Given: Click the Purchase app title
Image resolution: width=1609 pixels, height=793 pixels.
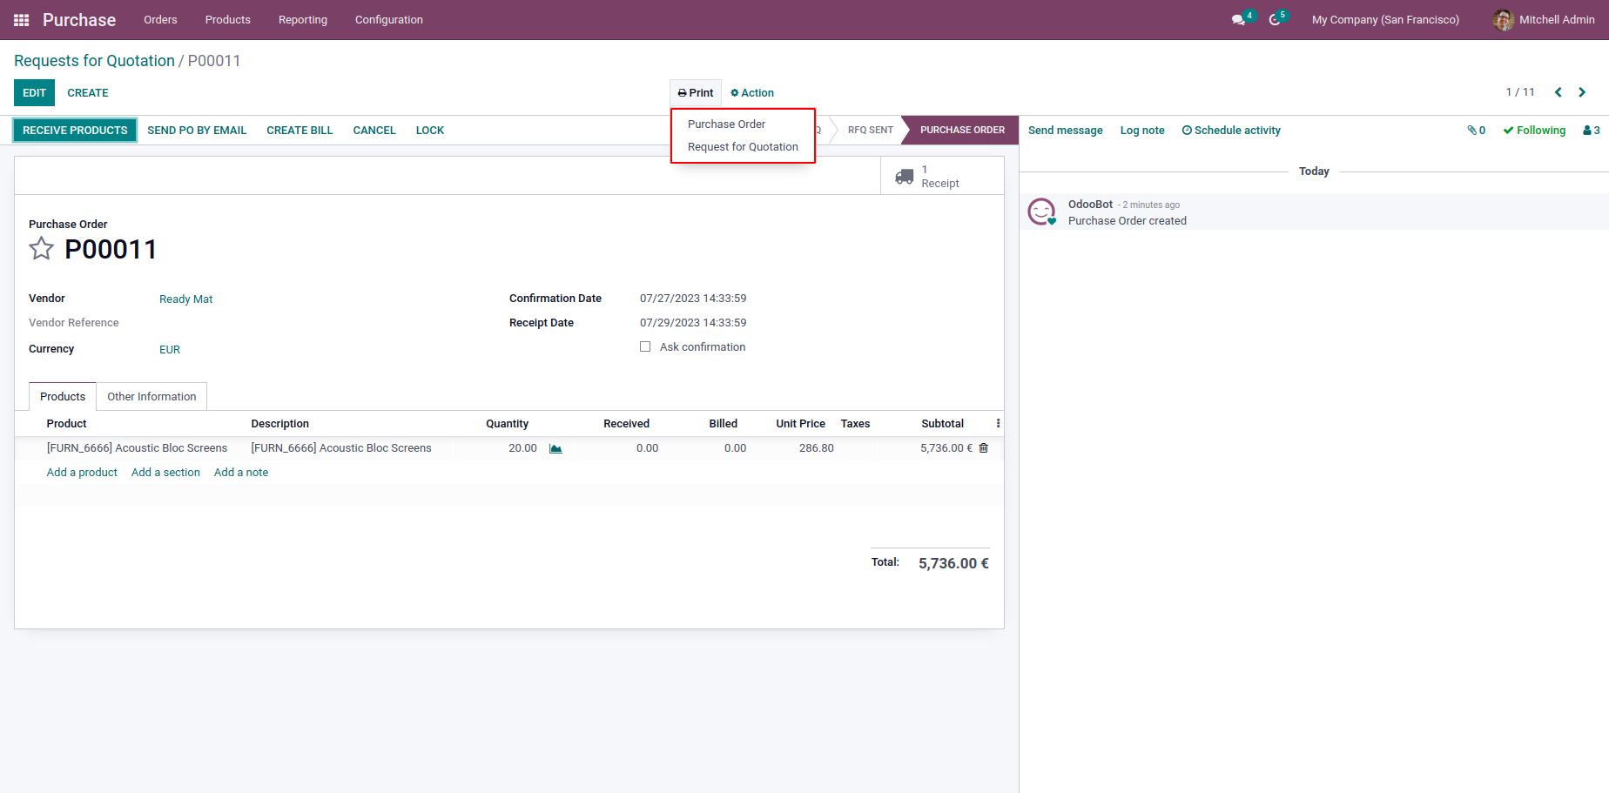Looking at the screenshot, I should point(79,20).
